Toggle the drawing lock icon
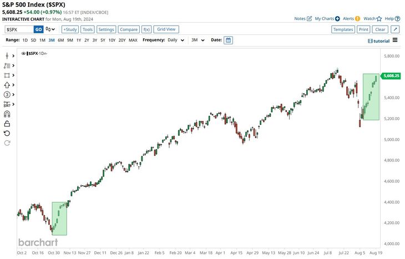 click(x=7, y=123)
